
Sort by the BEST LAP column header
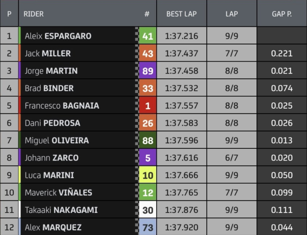pos(181,13)
